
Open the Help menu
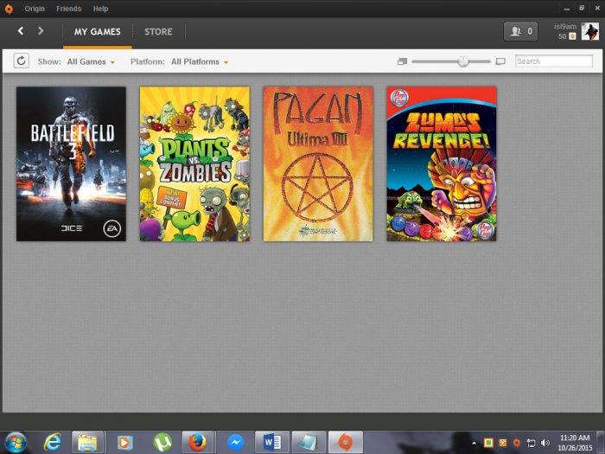[100, 9]
